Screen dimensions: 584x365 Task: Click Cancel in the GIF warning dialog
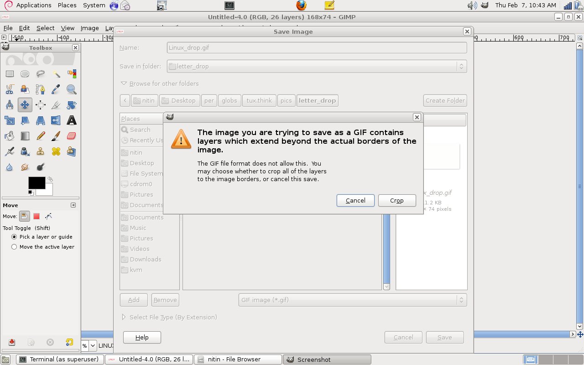click(x=355, y=200)
